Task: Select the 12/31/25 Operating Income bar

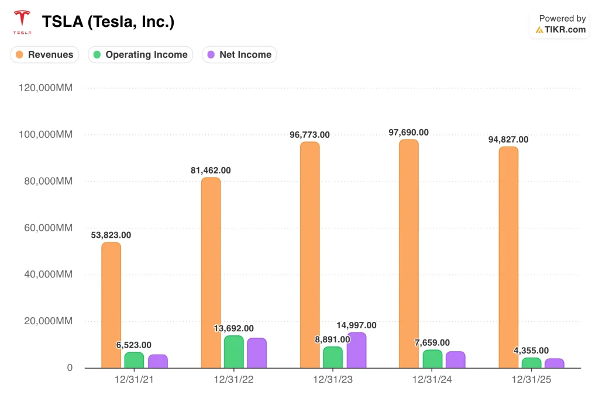Action: (531, 363)
